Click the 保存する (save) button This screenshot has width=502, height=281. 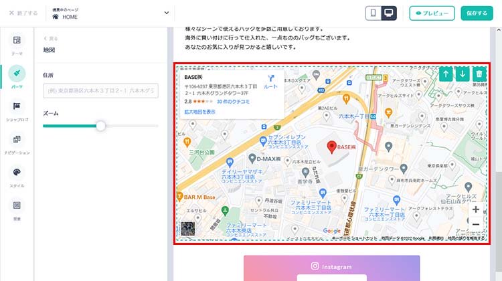(477, 13)
